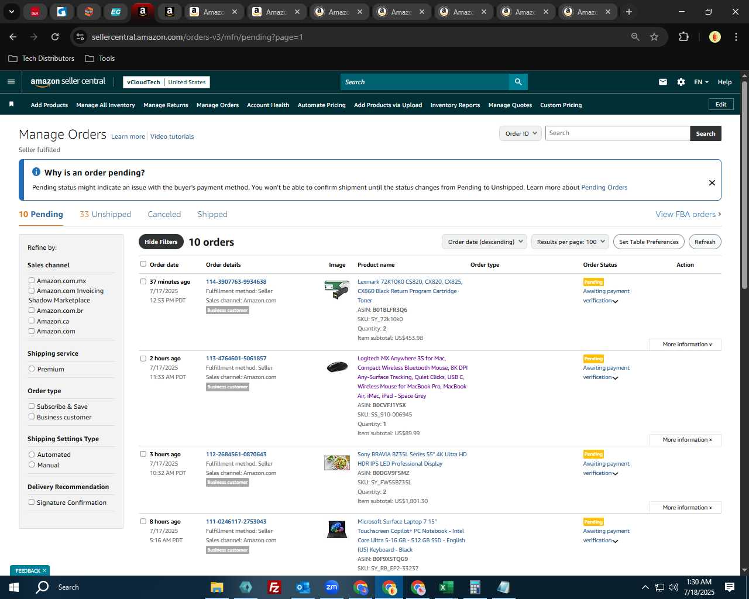Click the bookmark icon in navigation bar
749x599 pixels.
point(11,104)
